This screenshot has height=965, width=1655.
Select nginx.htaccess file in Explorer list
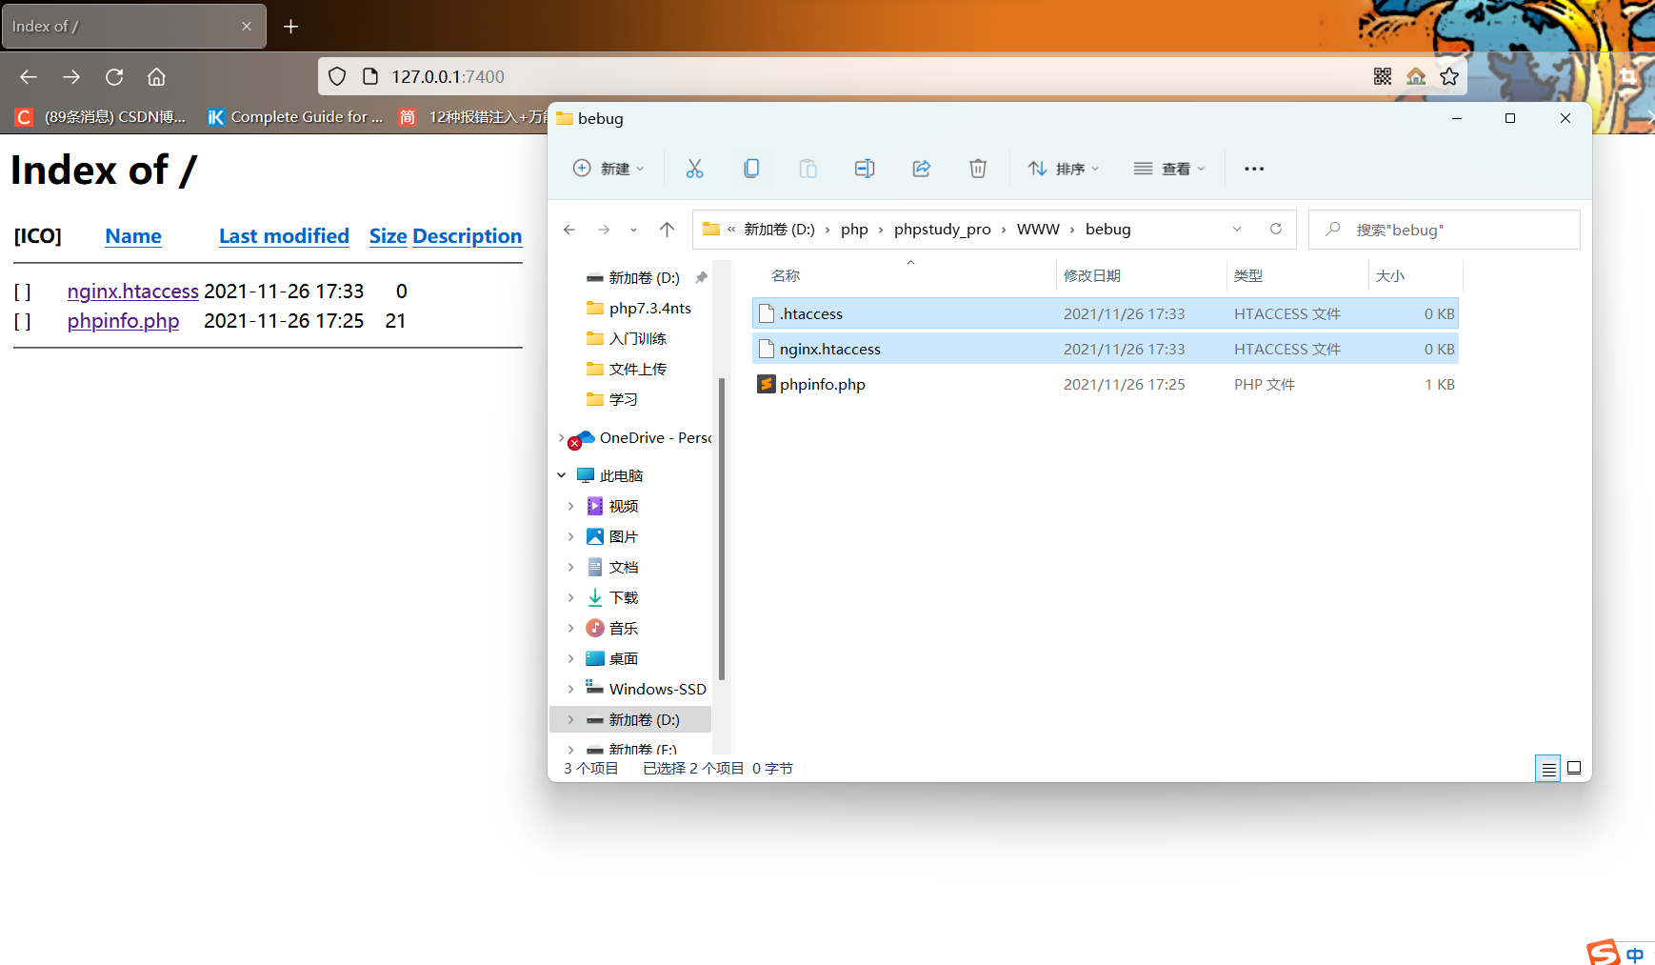pos(1106,349)
